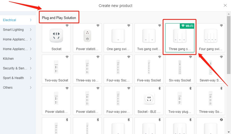Click the Bluetooth icon on Socket - BLE card
Image resolution: width=231 pixels, height=134 pixels.
pos(159,88)
